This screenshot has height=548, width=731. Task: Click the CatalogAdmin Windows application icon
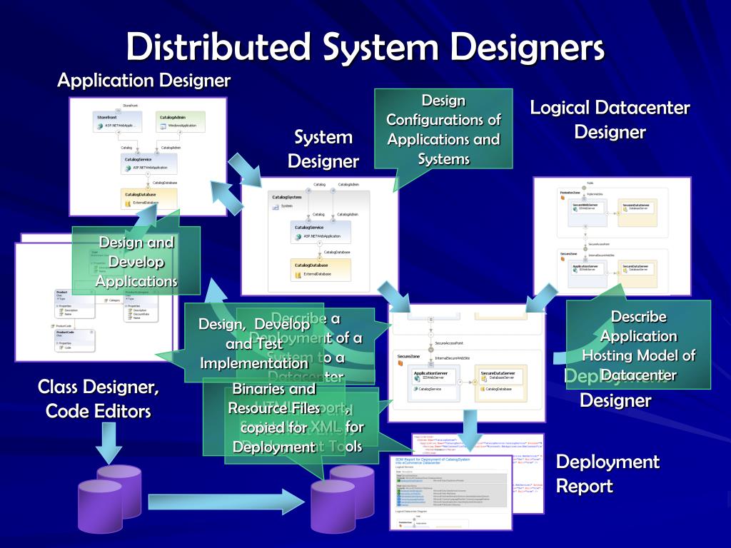click(163, 127)
